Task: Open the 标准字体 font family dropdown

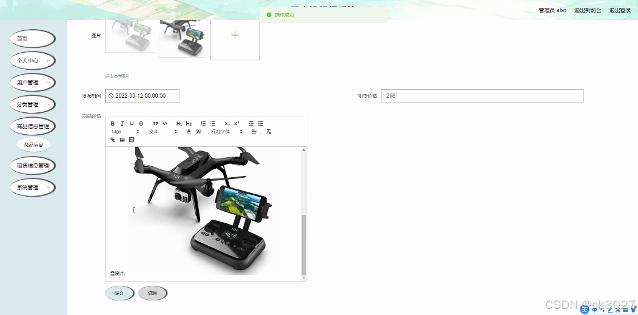Action: pos(227,132)
